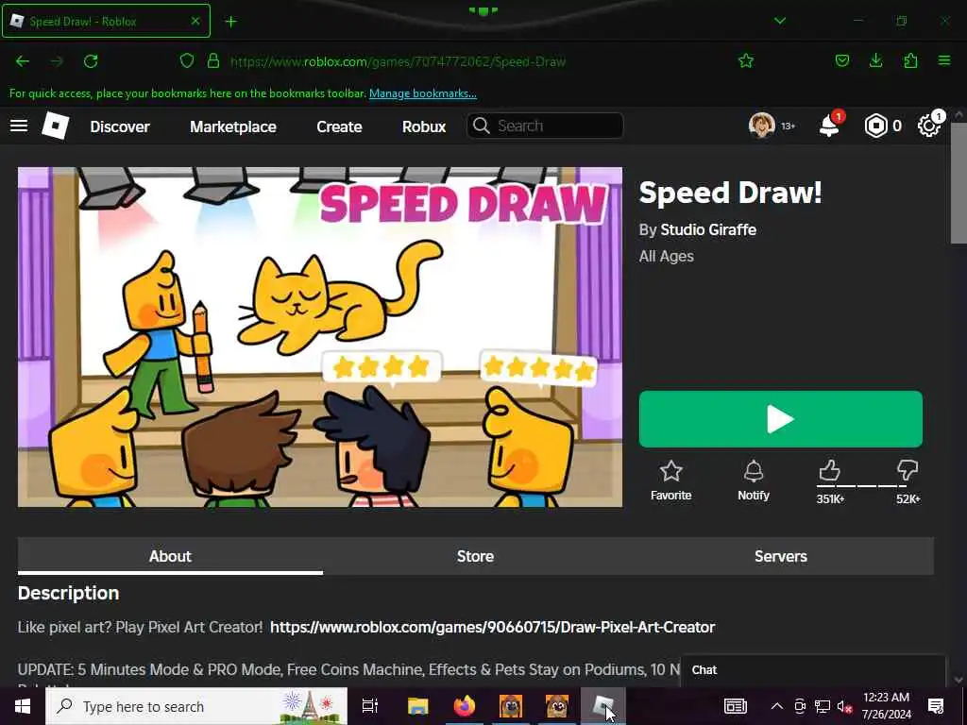Viewport: 967px width, 725px height.
Task: Open the taskbar clock showing 12:23 AM
Action: point(886,706)
